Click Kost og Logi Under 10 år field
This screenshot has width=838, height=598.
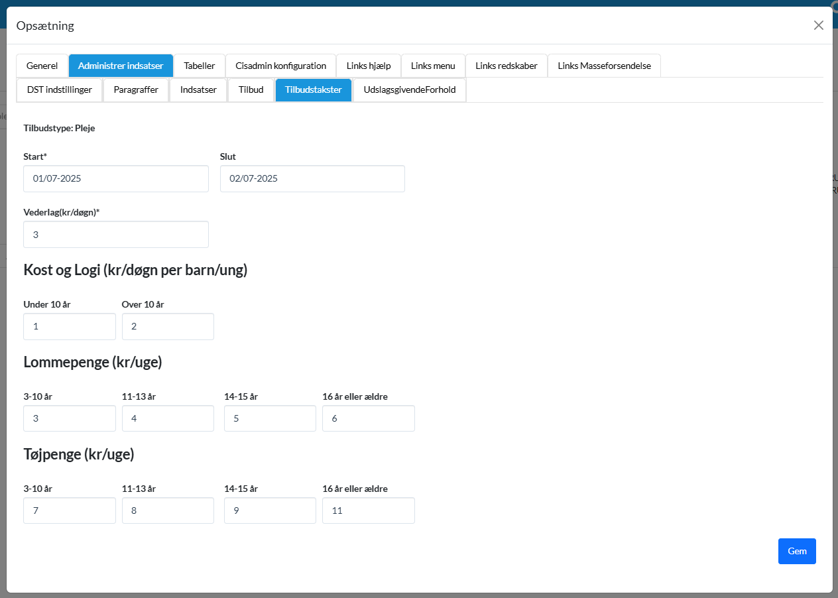[x=69, y=327]
